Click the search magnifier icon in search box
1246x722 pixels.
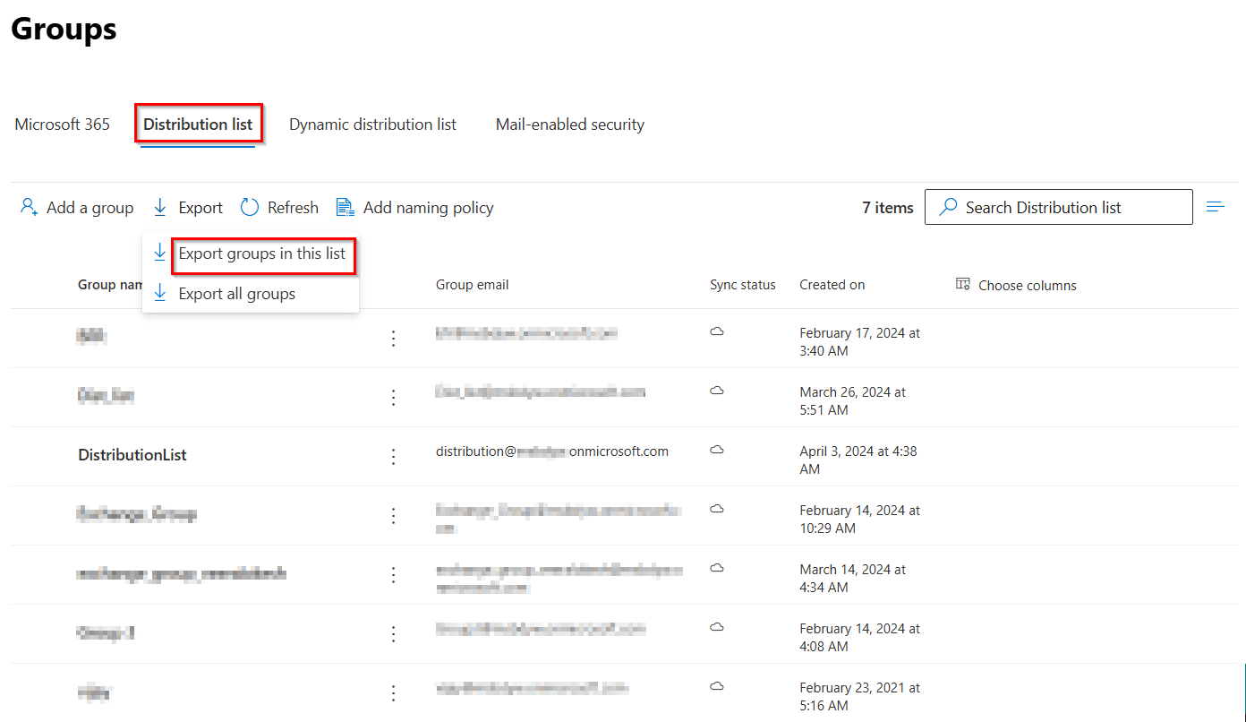point(948,207)
